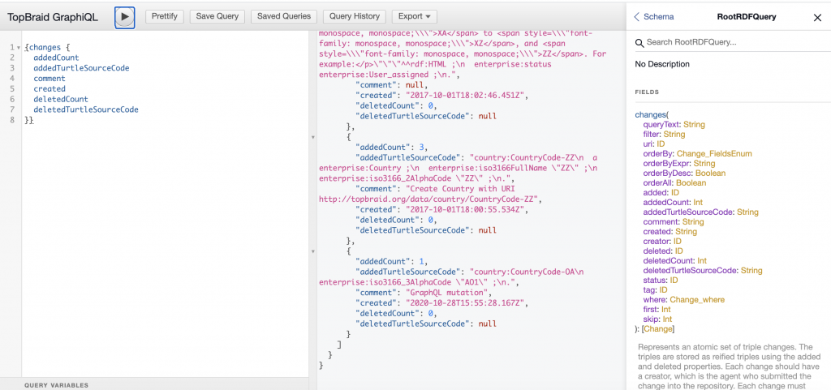This screenshot has width=831, height=390.
Task: Open the Export dropdown menu
Action: click(x=414, y=16)
